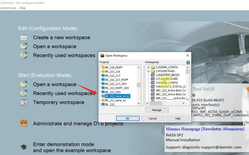Select workspace 4.BORDNETZ_STATUS
The image size is (249, 155).
click(x=171, y=87)
